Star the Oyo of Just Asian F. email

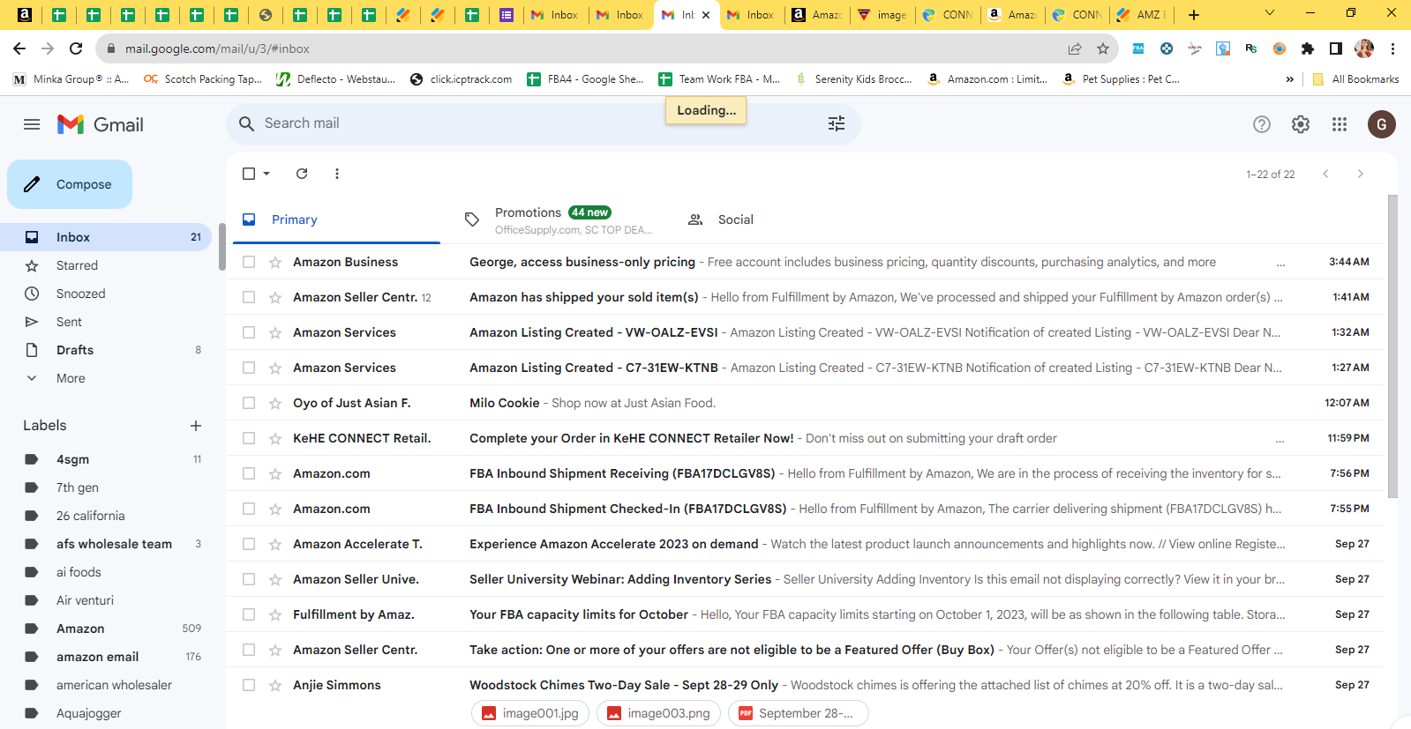(275, 403)
